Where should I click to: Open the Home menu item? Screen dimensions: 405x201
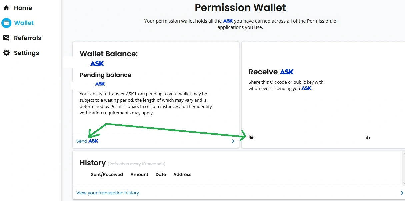(x=23, y=8)
